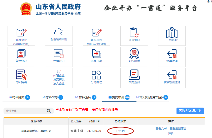Screen dimensions: 212x138
Task: Click the 1 badge on 材料指导
Action: point(61,97)
